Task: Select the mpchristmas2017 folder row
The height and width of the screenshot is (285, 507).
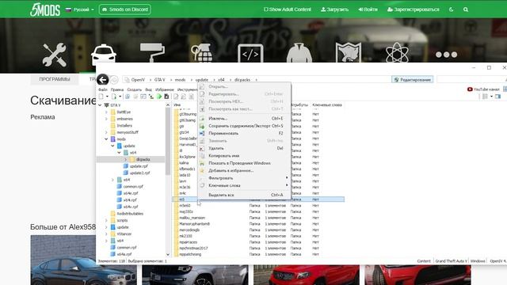Action: [x=258, y=248]
